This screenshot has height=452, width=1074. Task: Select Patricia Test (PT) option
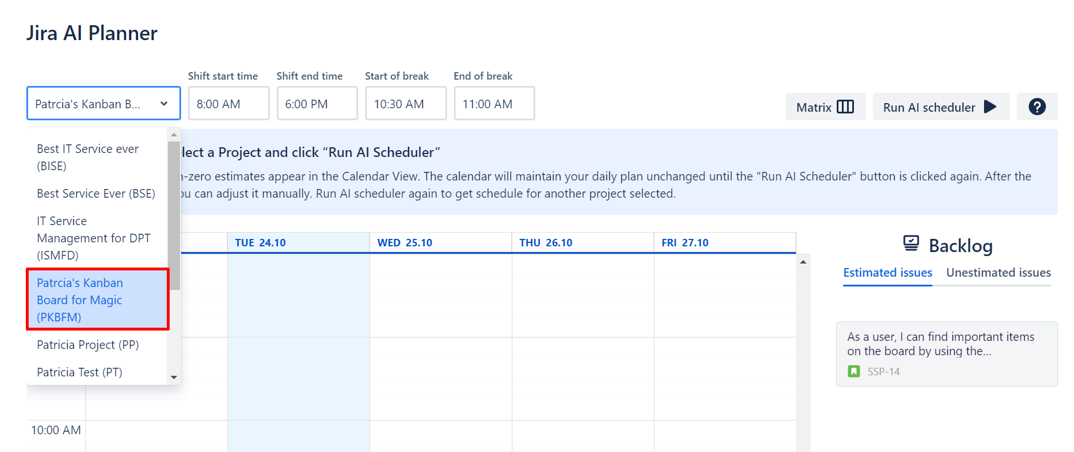pyautogui.click(x=97, y=372)
